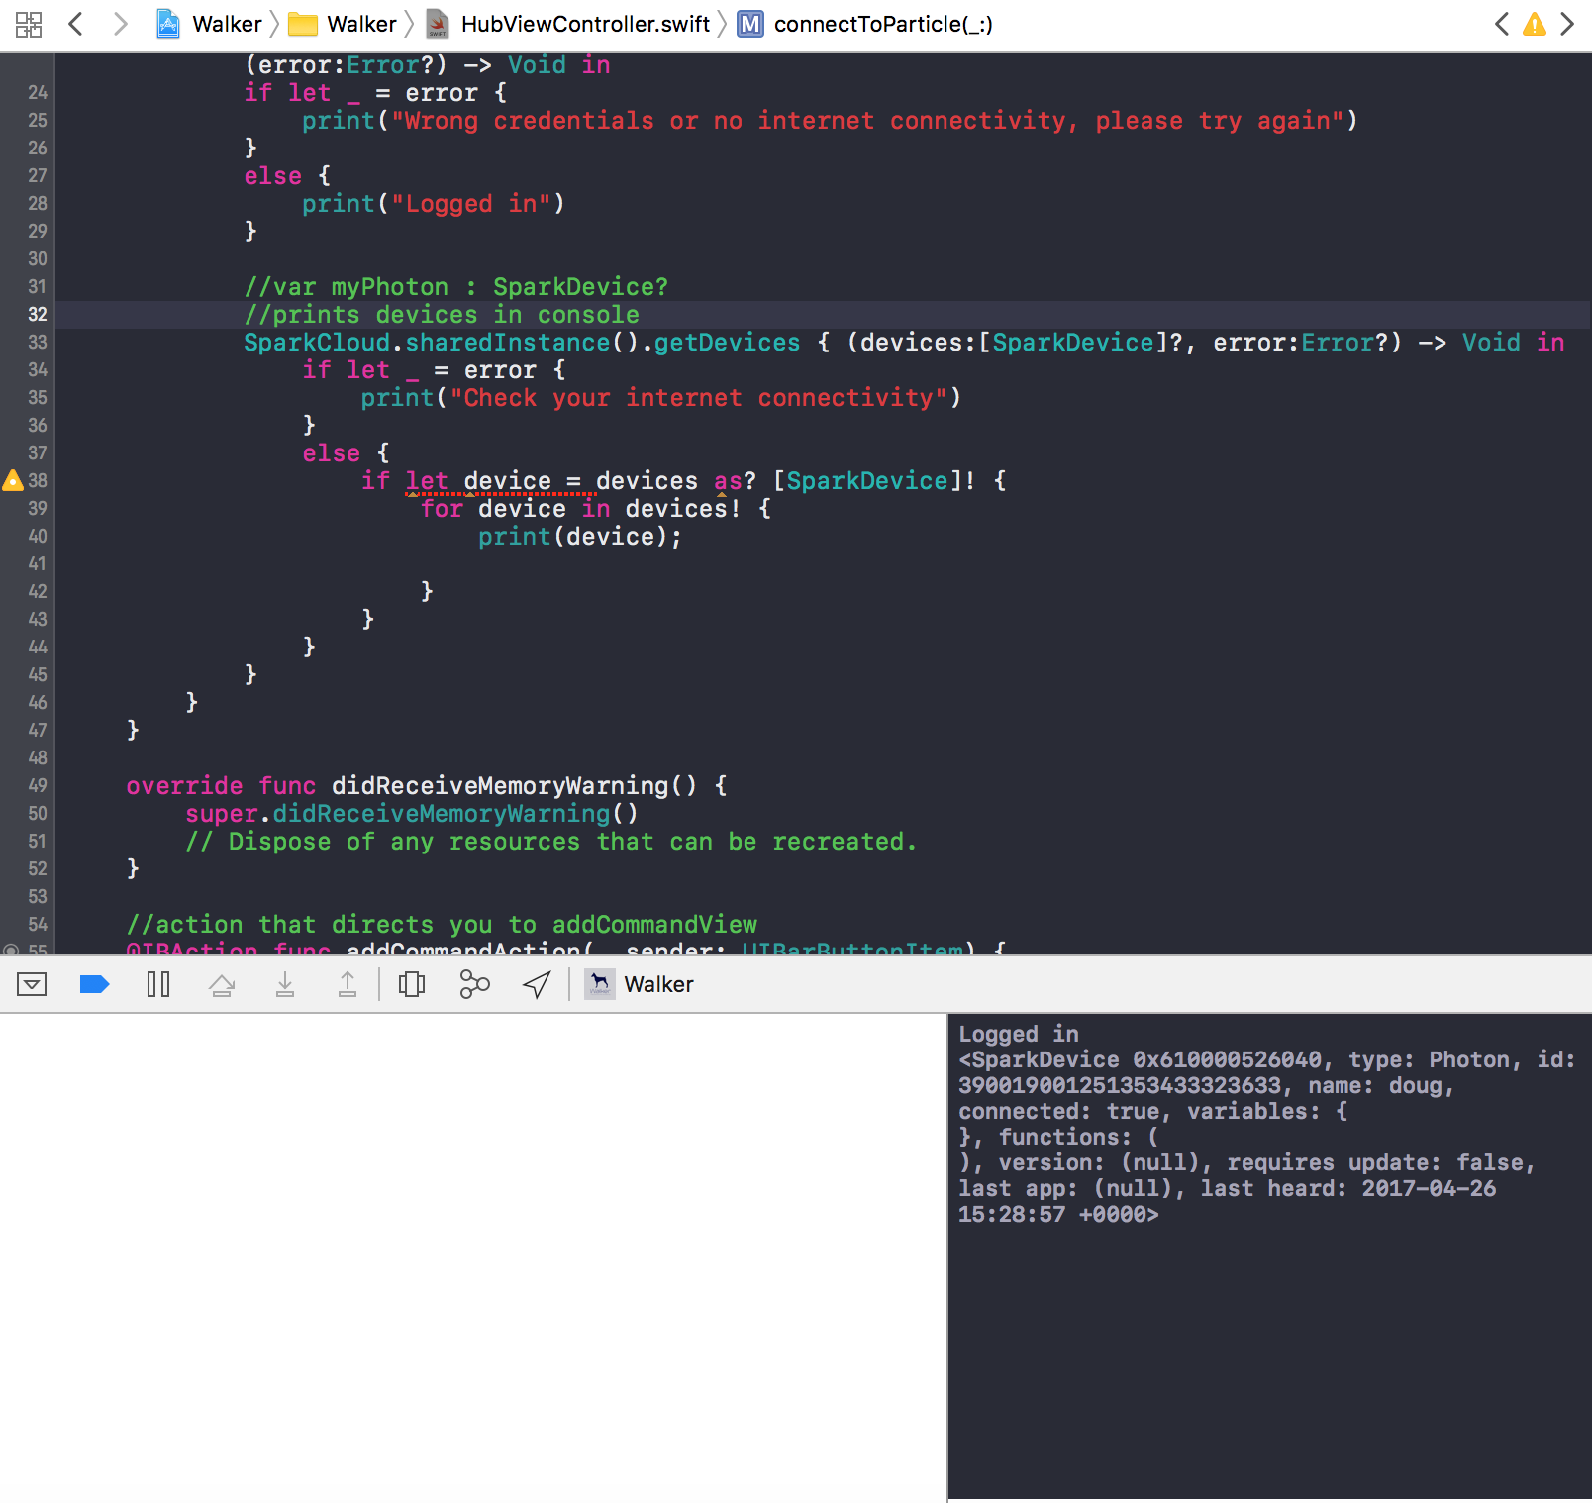This screenshot has width=1592, height=1503.
Task: Select the Walker folder breadcrumb
Action: click(343, 24)
